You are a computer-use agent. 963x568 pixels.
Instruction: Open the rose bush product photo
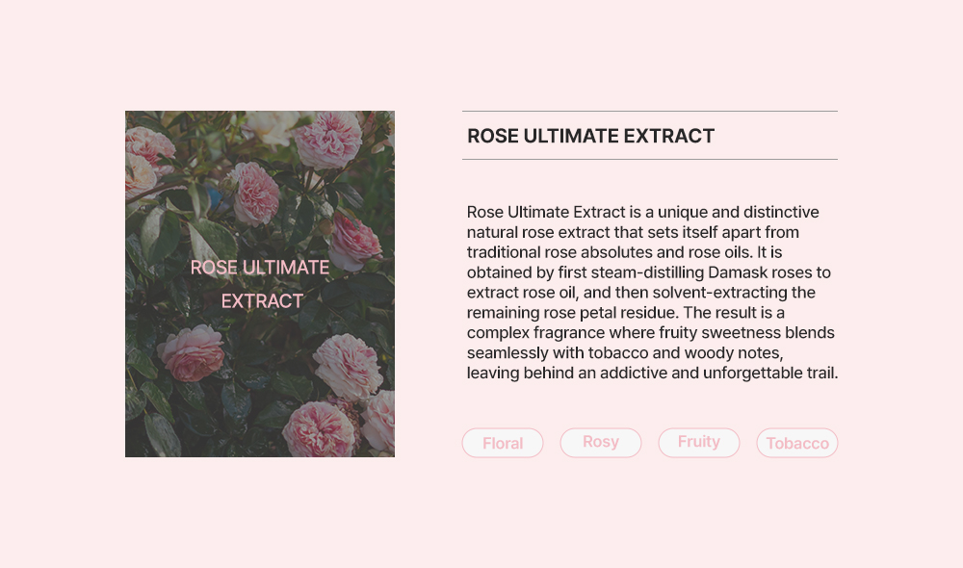pyautogui.click(x=260, y=284)
